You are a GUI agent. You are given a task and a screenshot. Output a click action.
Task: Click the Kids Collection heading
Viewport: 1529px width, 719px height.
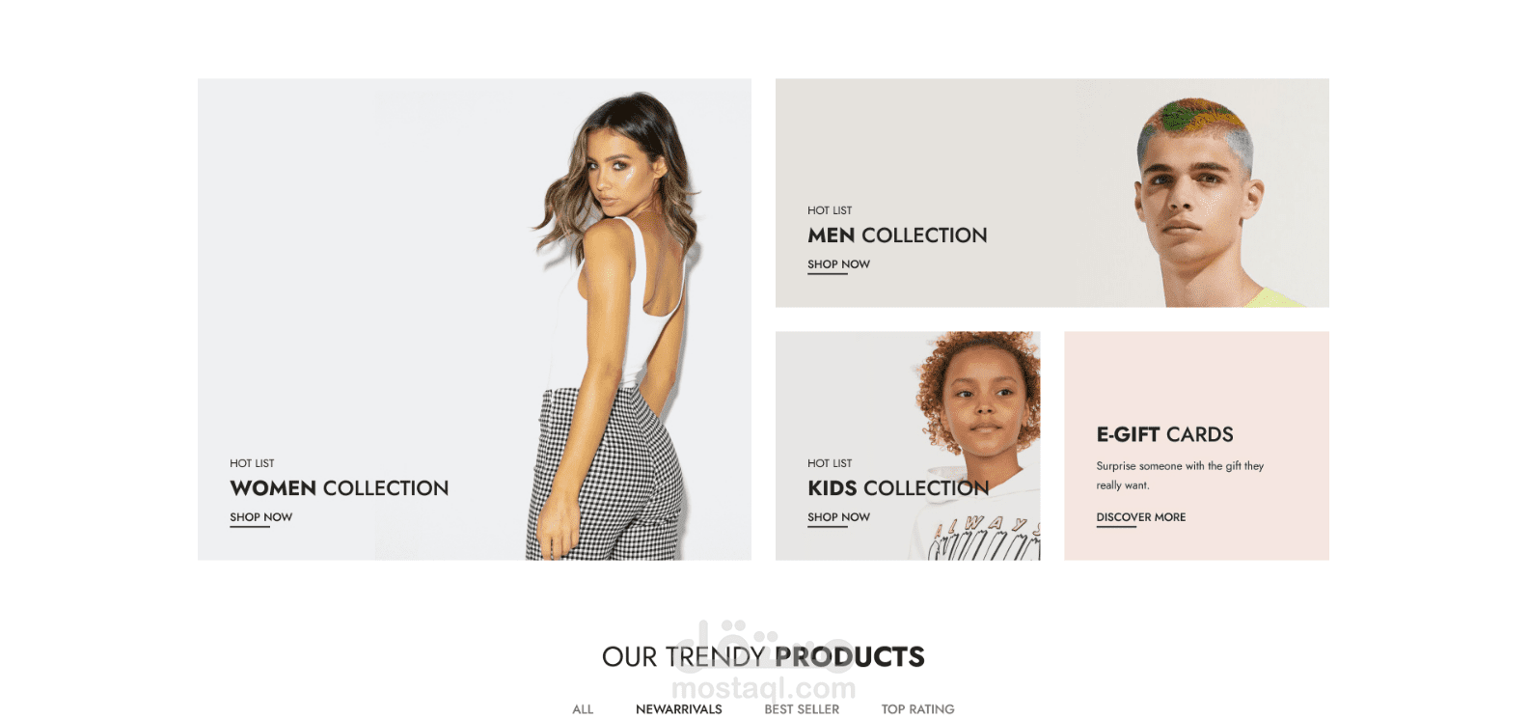(898, 488)
